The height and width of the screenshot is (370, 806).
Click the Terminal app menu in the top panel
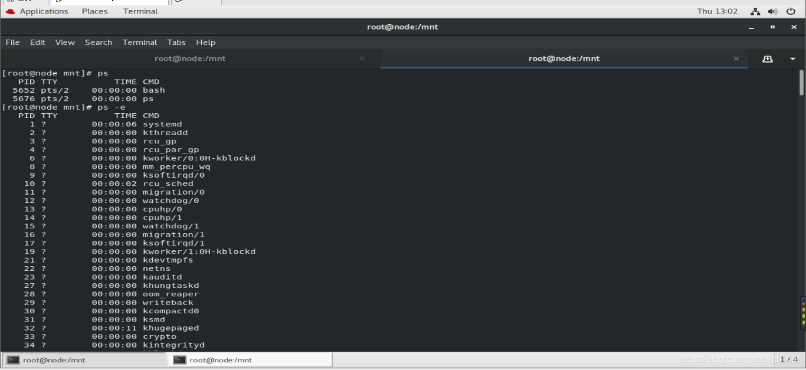(140, 11)
